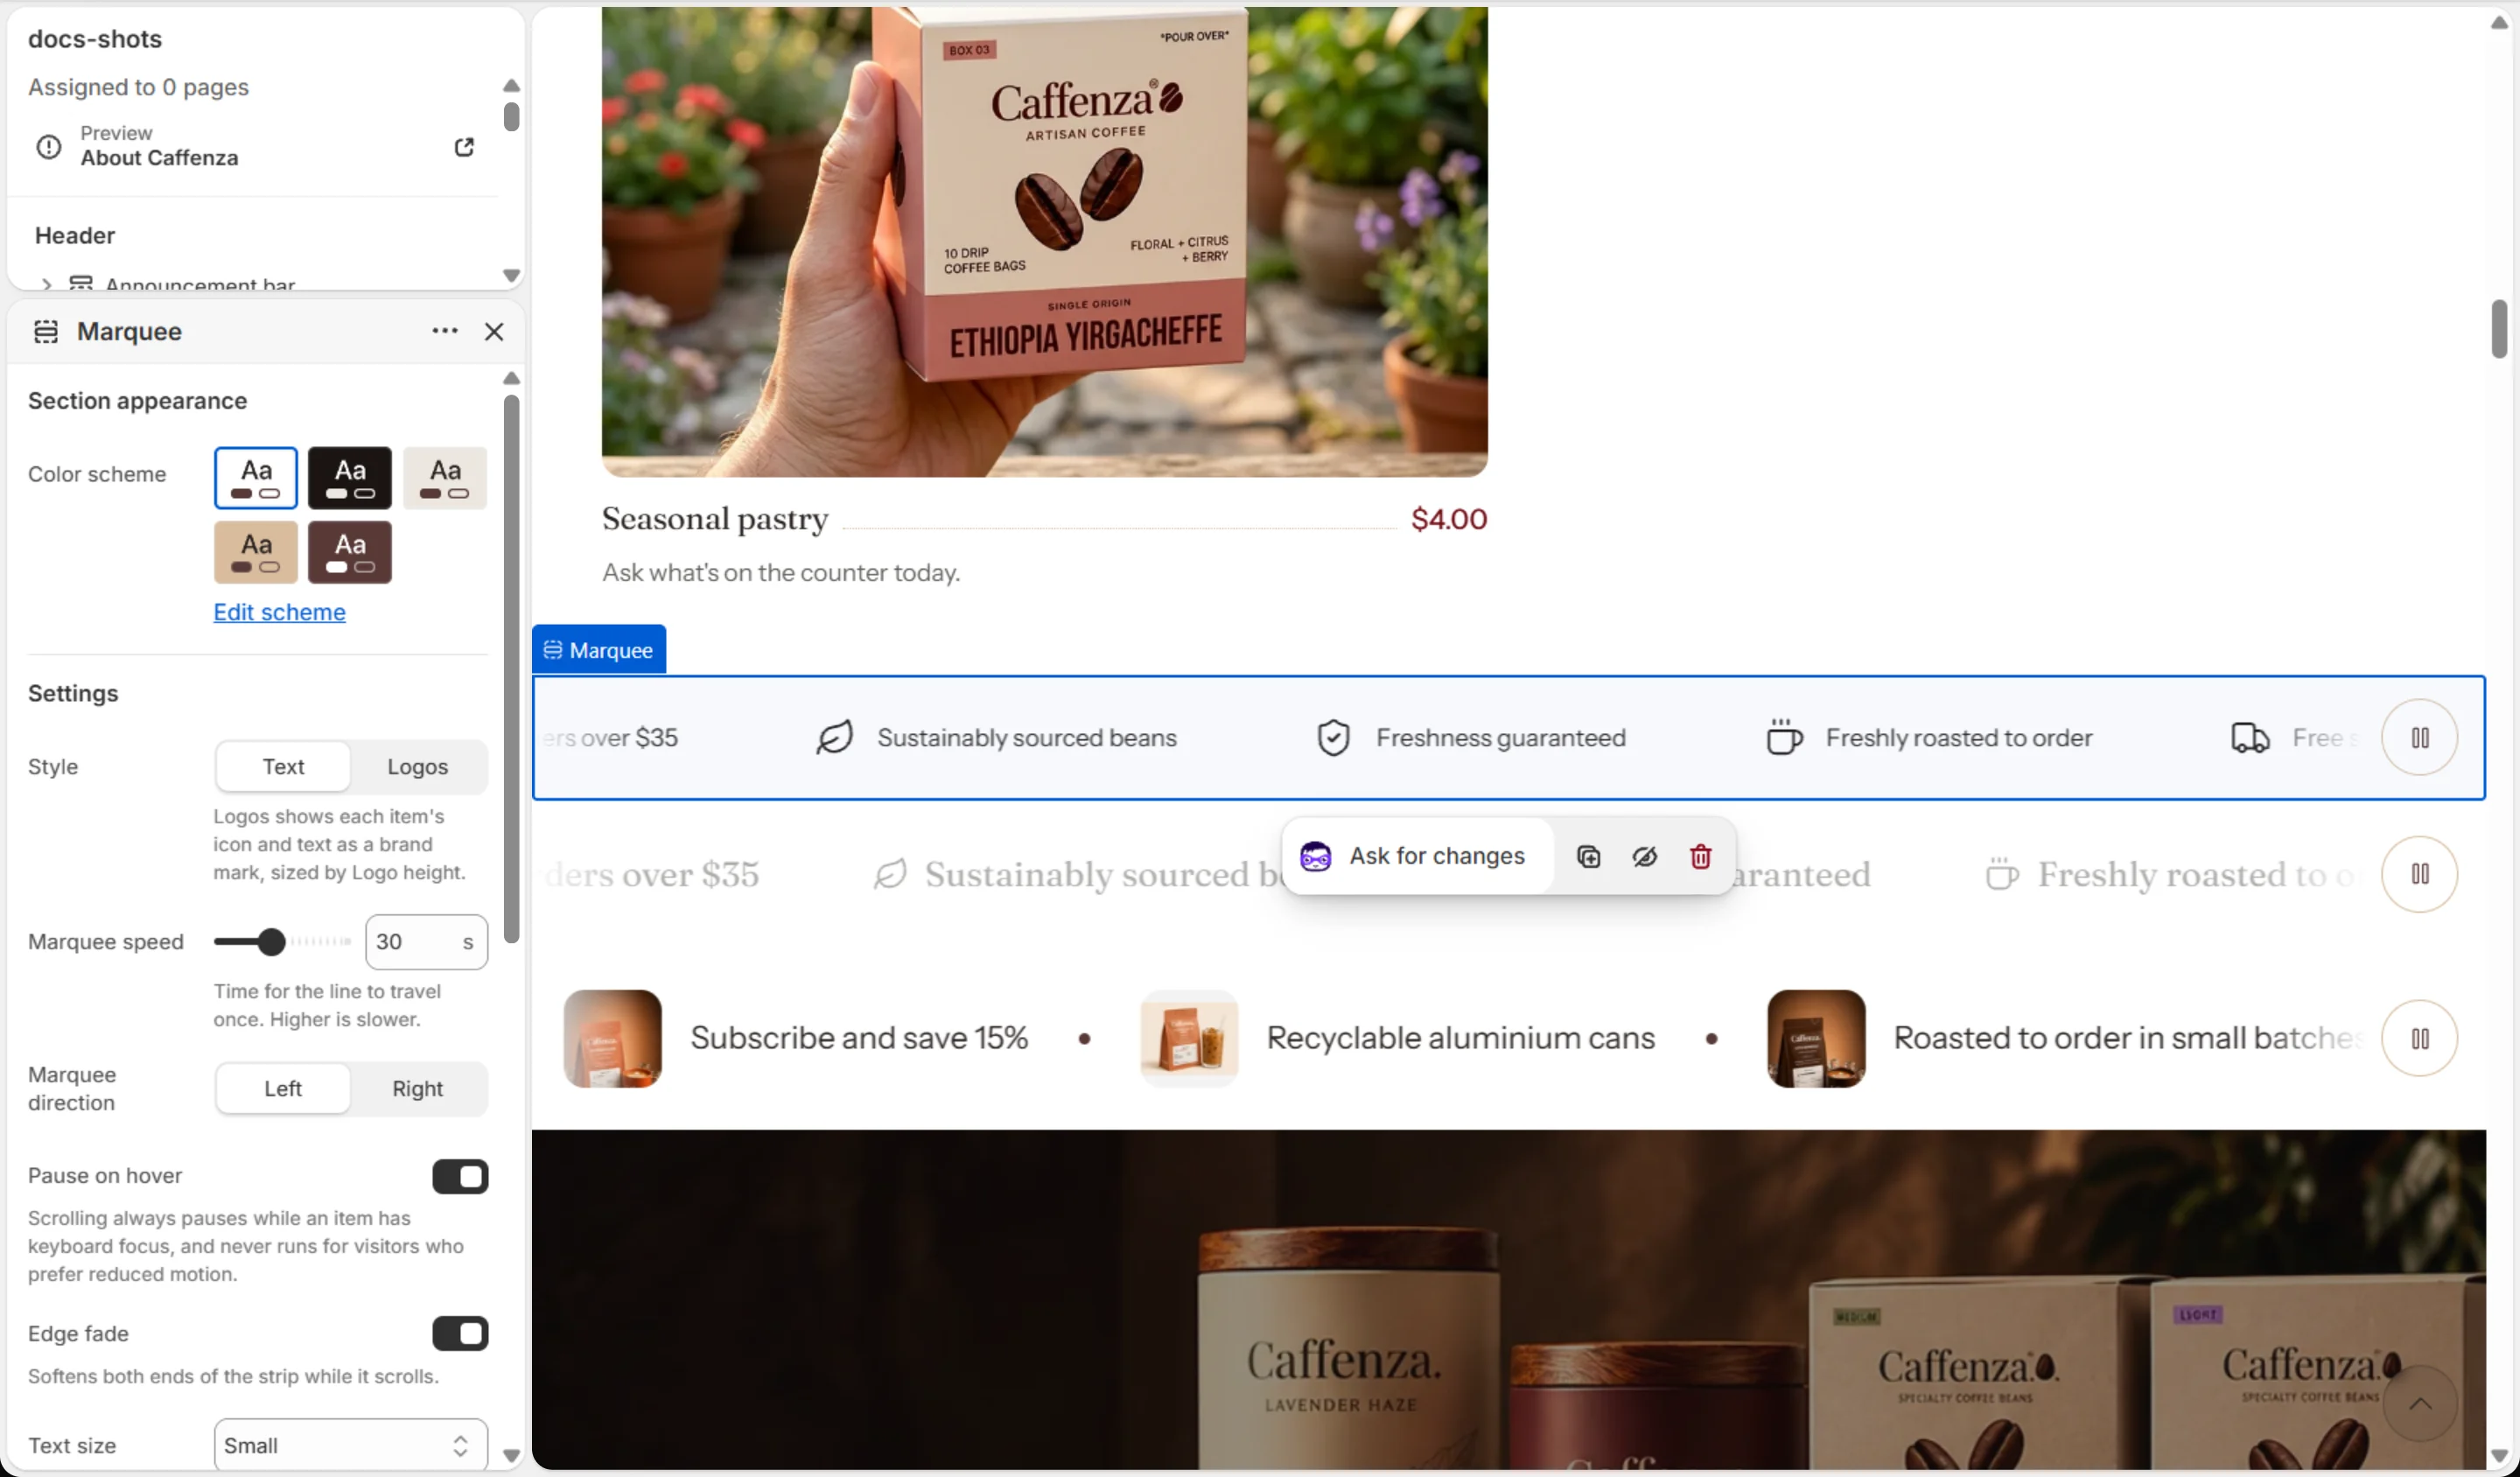Select the tan color scheme swatch

pos(255,552)
